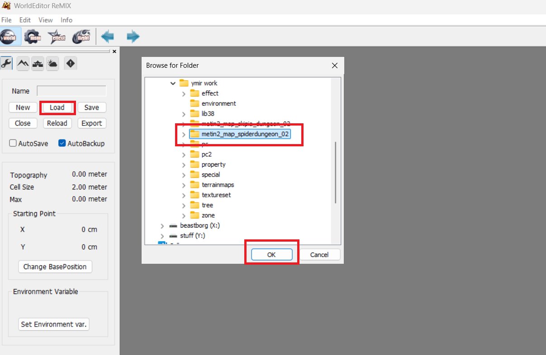This screenshot has height=355, width=546.
Task: Uncheck the AutoBackup checkbox
Action: tap(62, 143)
